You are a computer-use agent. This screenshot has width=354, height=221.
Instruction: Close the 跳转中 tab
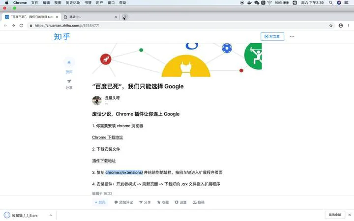(116, 17)
